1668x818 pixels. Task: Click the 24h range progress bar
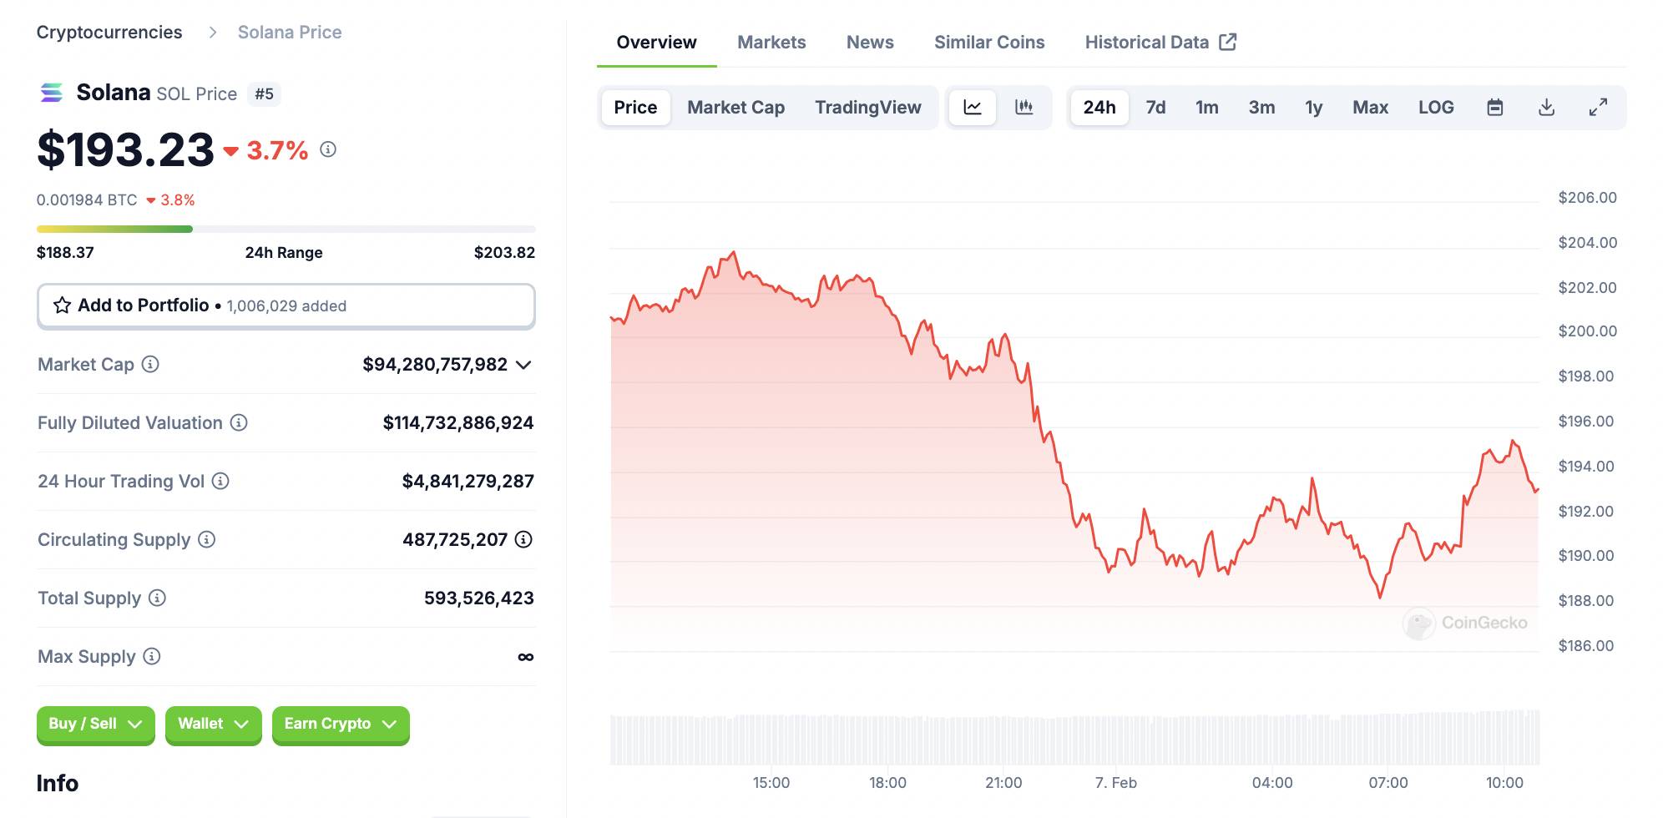coord(286,229)
